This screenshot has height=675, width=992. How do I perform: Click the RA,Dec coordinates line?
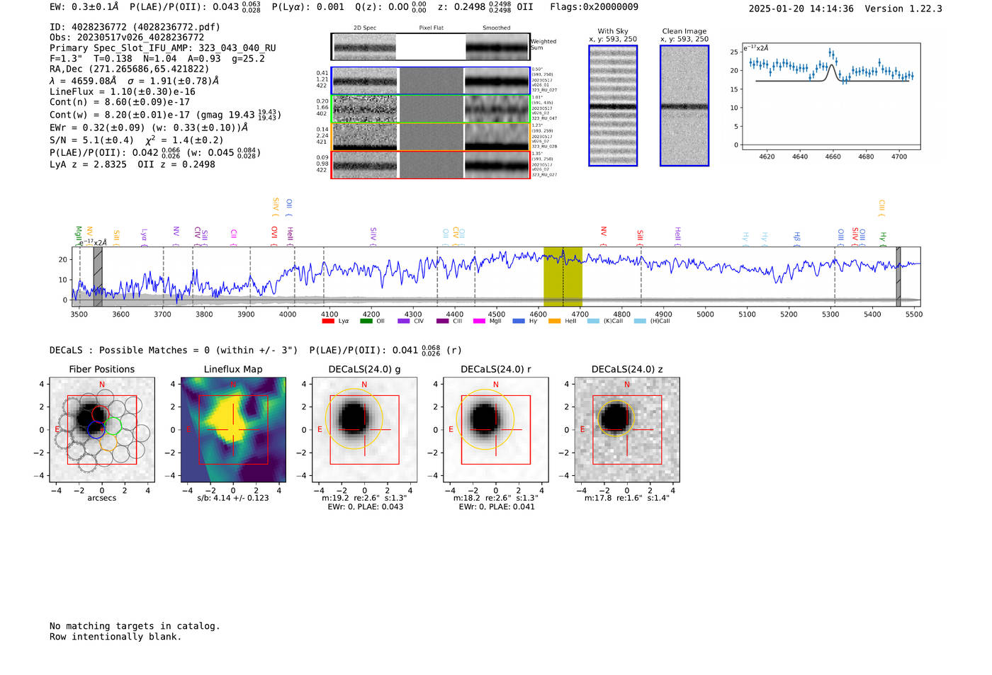point(129,69)
